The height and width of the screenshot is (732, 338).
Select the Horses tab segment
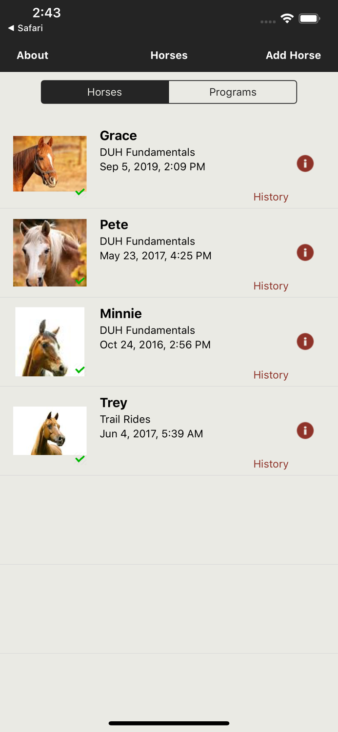click(105, 92)
